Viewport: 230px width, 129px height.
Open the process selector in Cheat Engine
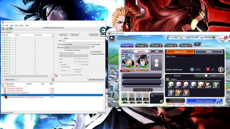click(3, 29)
